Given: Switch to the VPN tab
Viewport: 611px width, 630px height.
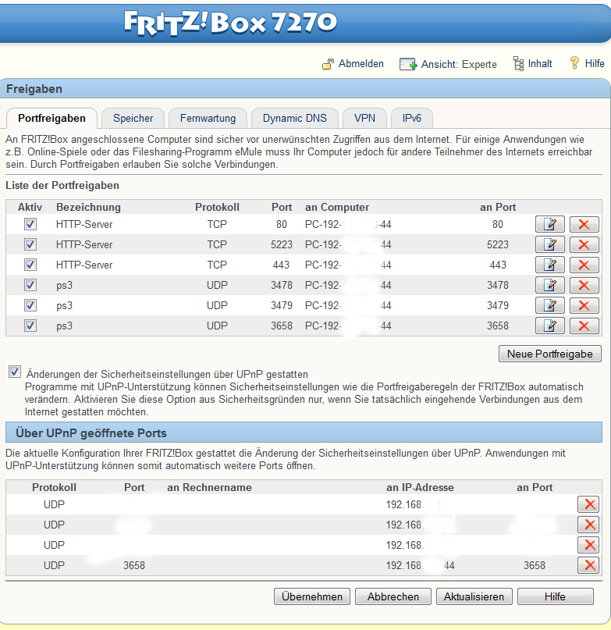Looking at the screenshot, I should (x=364, y=118).
